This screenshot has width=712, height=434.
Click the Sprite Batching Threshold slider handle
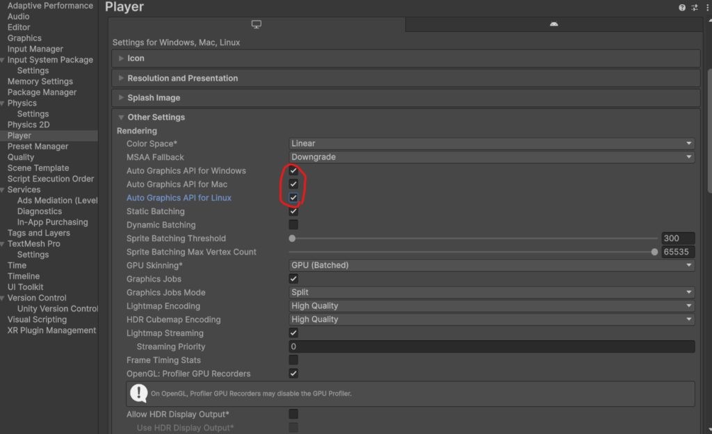click(292, 239)
